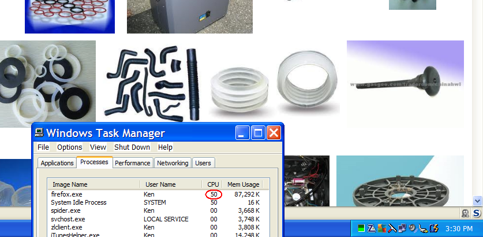Sort processes by Mem Usage column
The height and width of the screenshot is (237, 483).
click(x=242, y=184)
